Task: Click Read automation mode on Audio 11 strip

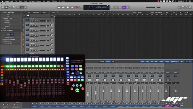Action: point(113,73)
